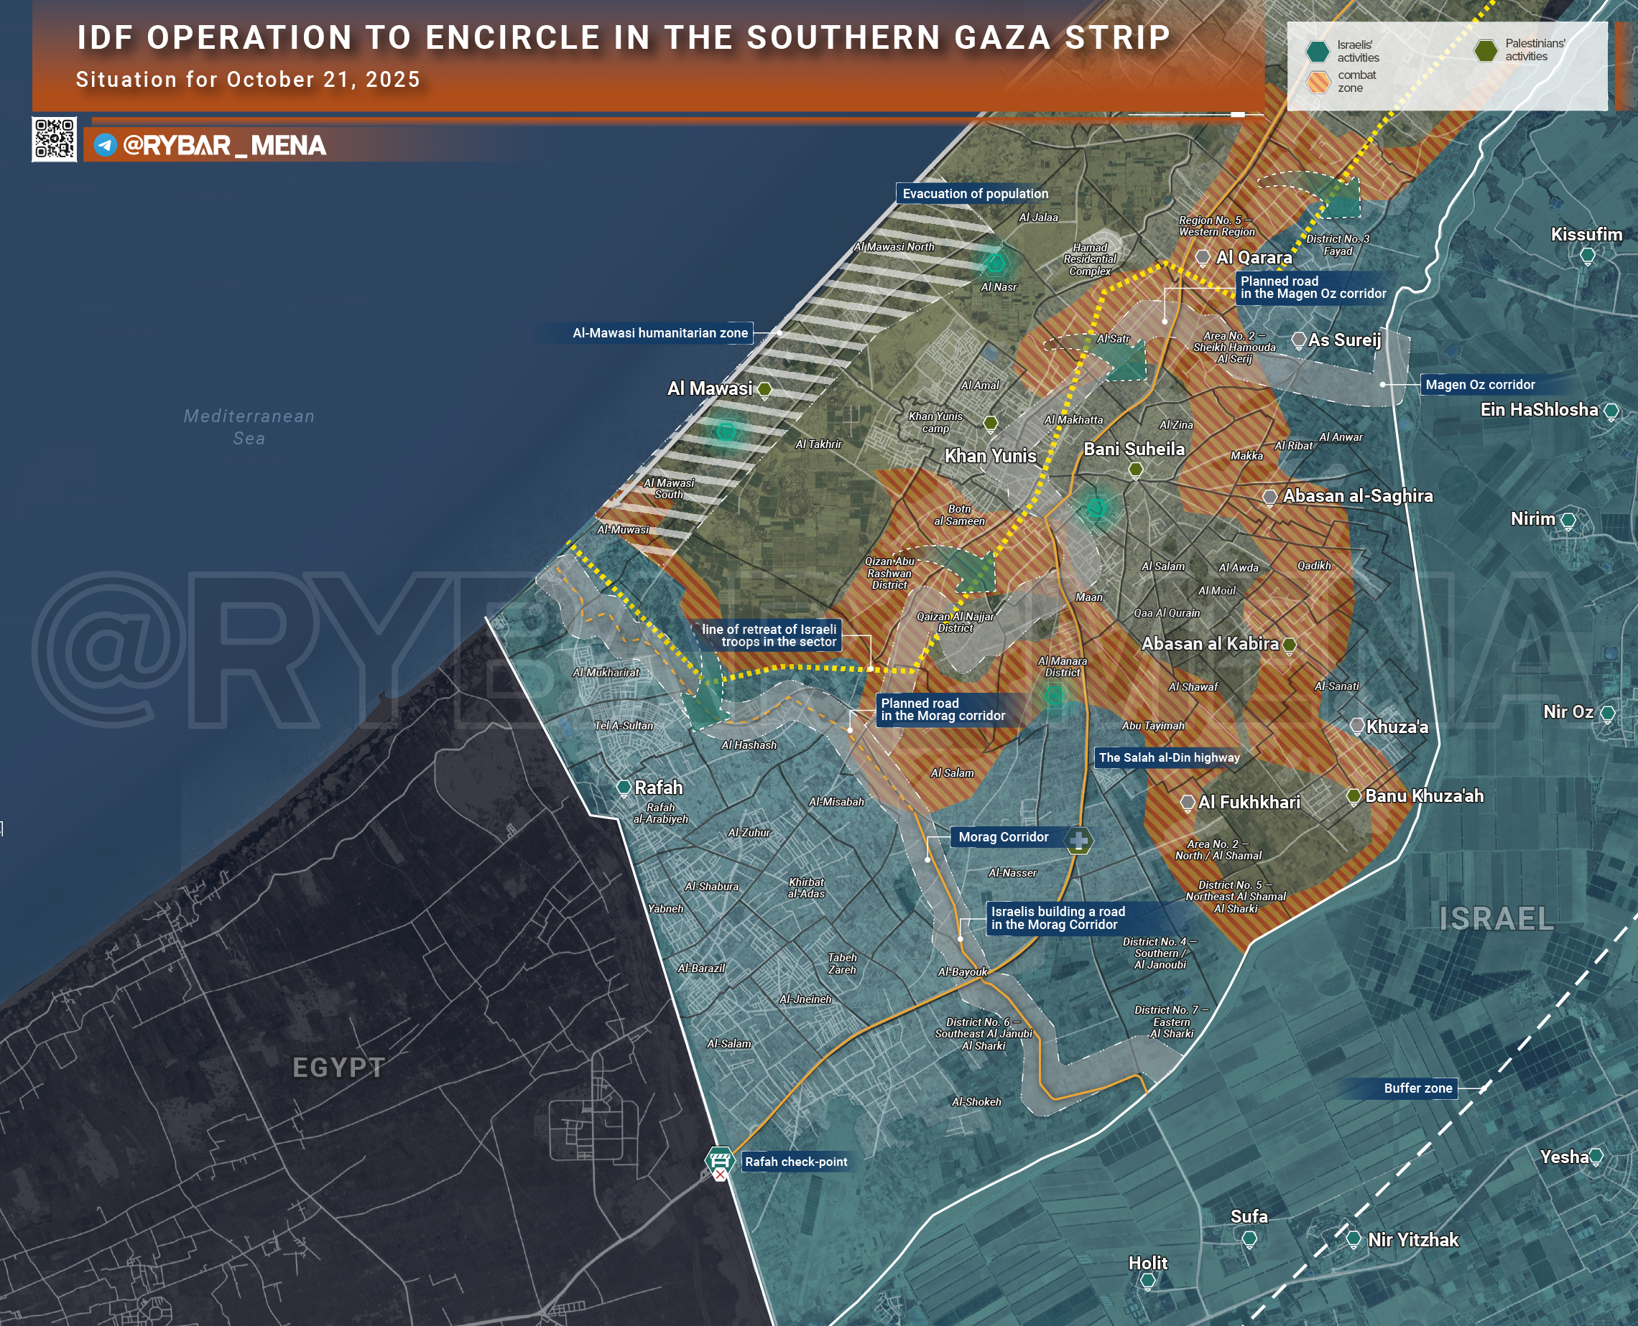The image size is (1638, 1326).
Task: Click the Rafah city marker icon
Action: pos(624,788)
